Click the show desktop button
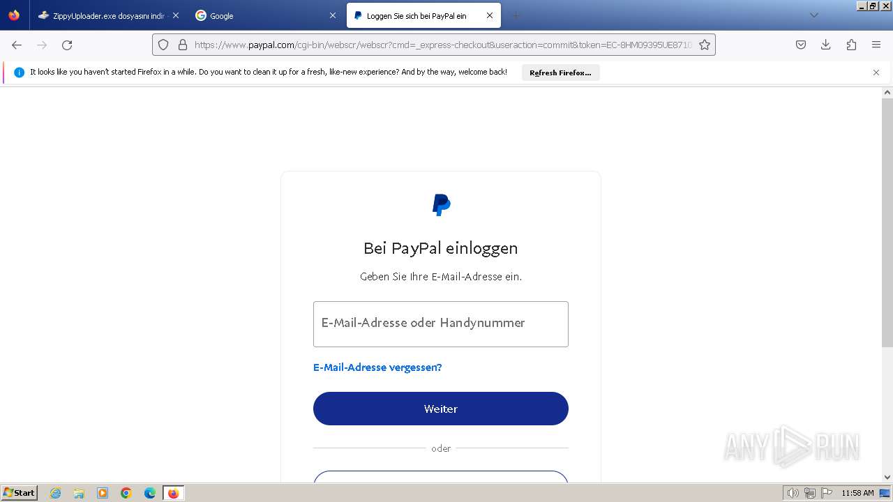 (x=885, y=493)
